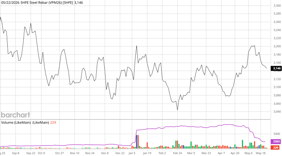Click the Apr 7 date label
The height and width of the screenshot is (156, 282).
(221, 153)
